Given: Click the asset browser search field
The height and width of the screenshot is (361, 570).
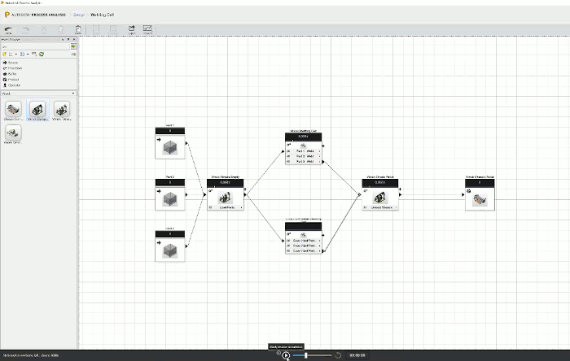Looking at the screenshot, I should click(35, 46).
